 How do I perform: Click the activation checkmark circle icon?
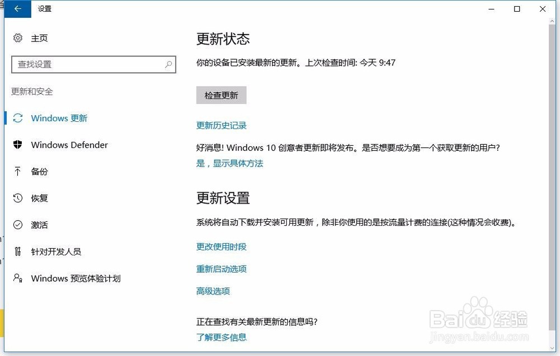coord(17,225)
